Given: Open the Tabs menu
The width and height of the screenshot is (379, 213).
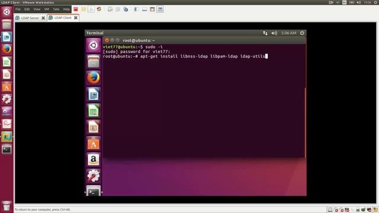Looking at the screenshot, I should [x=56, y=9].
